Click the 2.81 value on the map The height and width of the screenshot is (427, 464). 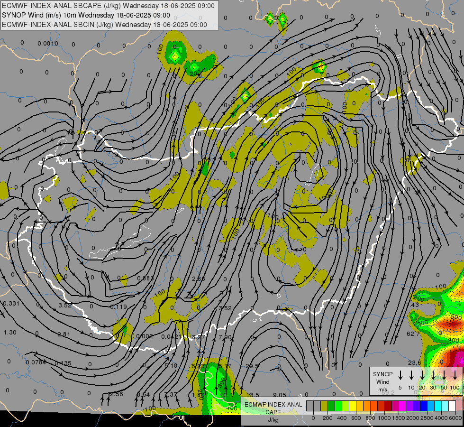tap(64, 334)
